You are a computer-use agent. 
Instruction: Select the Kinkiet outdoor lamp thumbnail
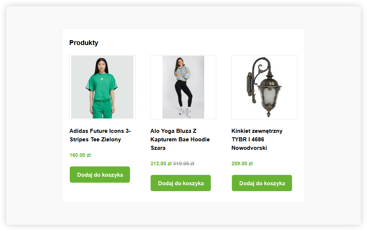(x=264, y=87)
